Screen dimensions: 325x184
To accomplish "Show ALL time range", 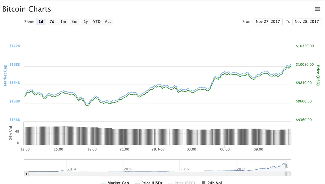I will click(x=108, y=22).
